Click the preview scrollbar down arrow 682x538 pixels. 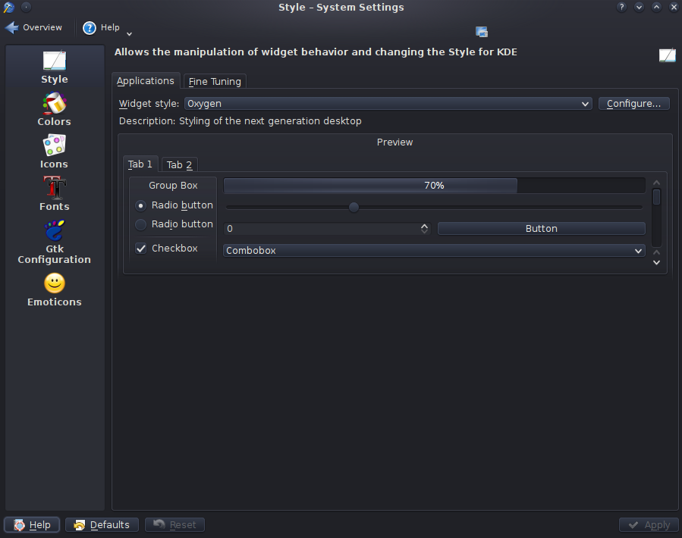[657, 262]
